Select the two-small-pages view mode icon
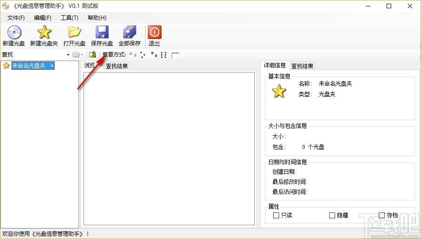The width and height of the screenshot is (421, 239). click(x=154, y=55)
